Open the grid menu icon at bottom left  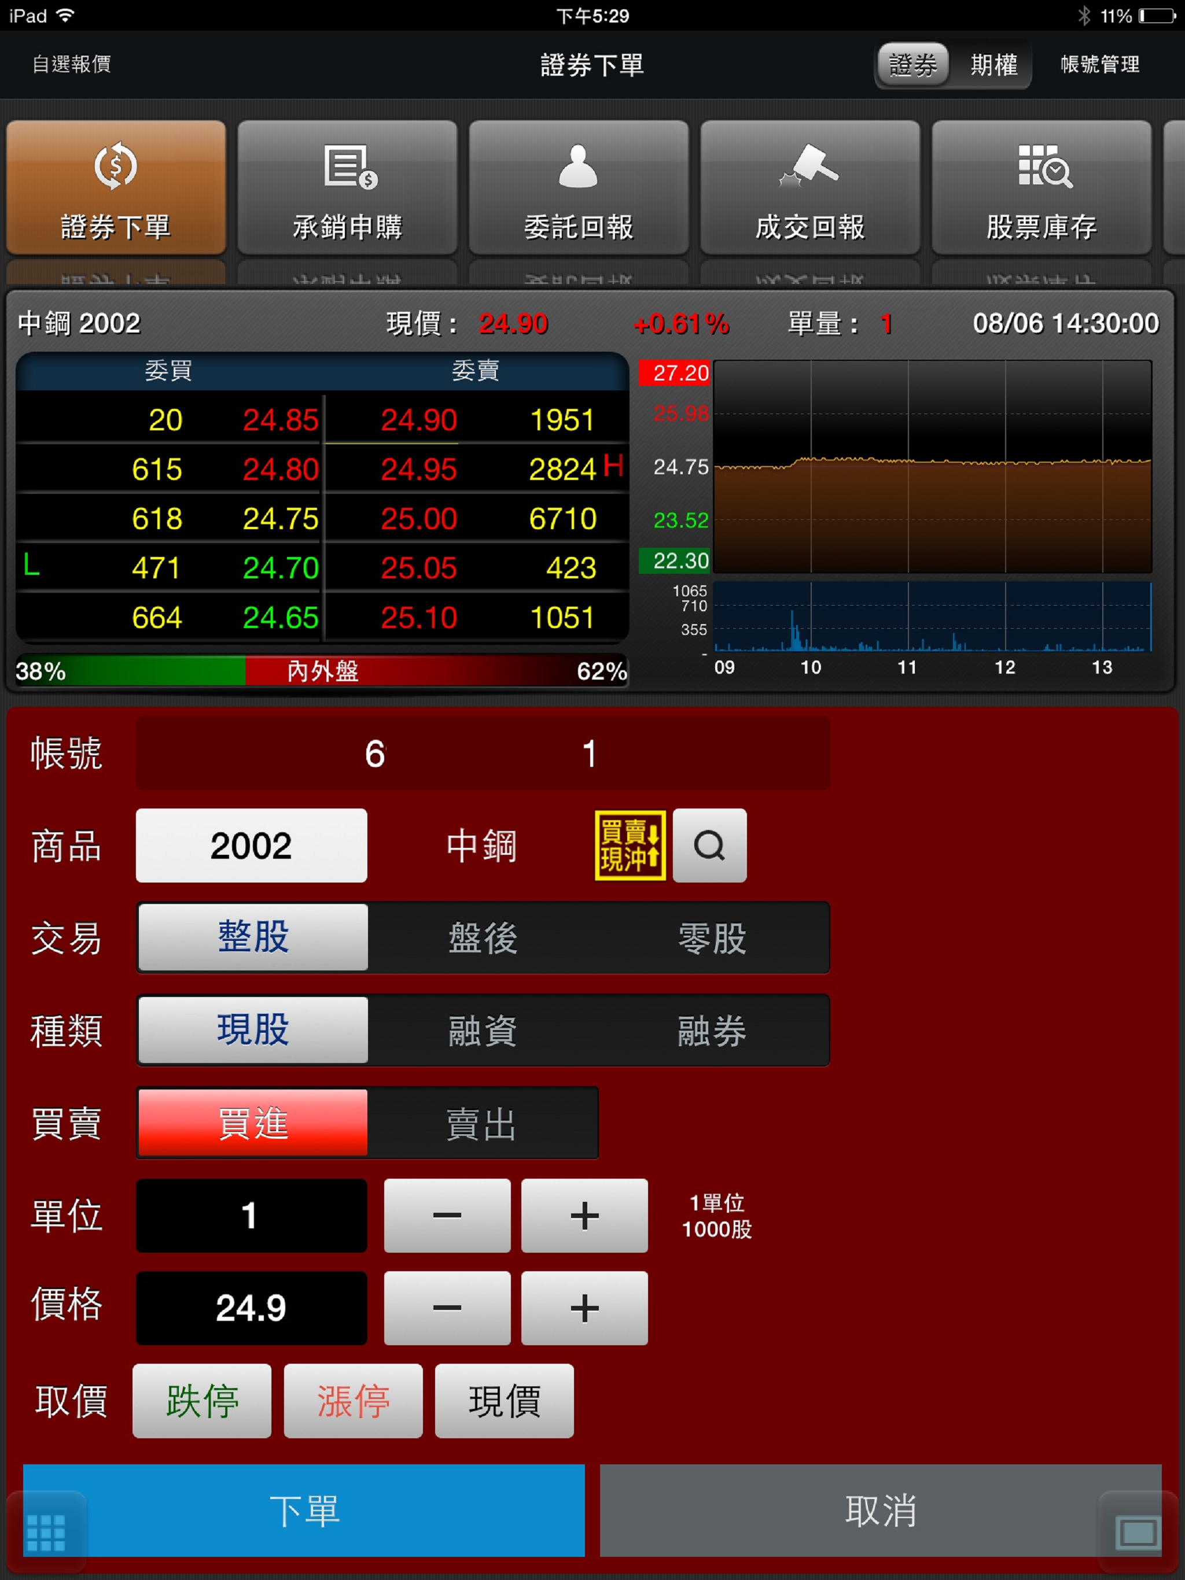[x=46, y=1533]
